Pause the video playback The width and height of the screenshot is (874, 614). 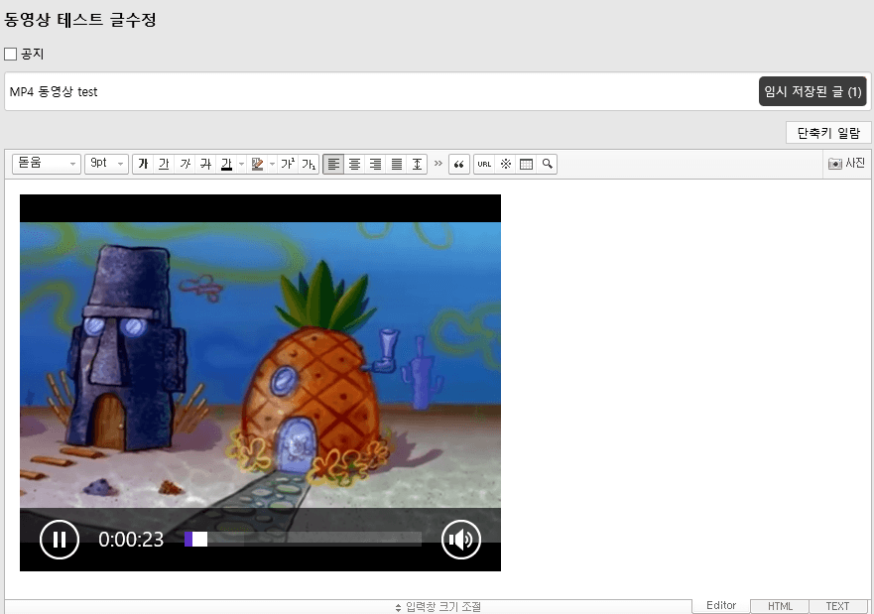click(x=60, y=540)
